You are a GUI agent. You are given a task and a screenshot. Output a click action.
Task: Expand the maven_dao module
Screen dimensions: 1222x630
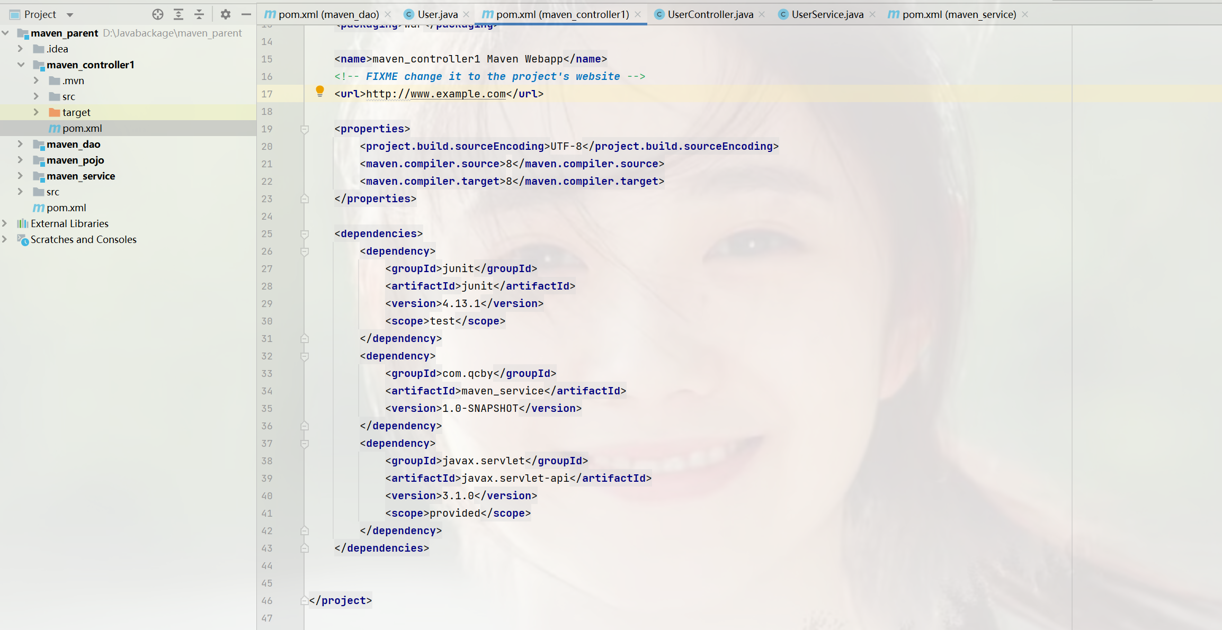[20, 144]
